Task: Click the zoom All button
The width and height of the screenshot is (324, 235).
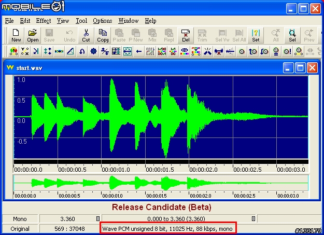Action: pos(276,35)
